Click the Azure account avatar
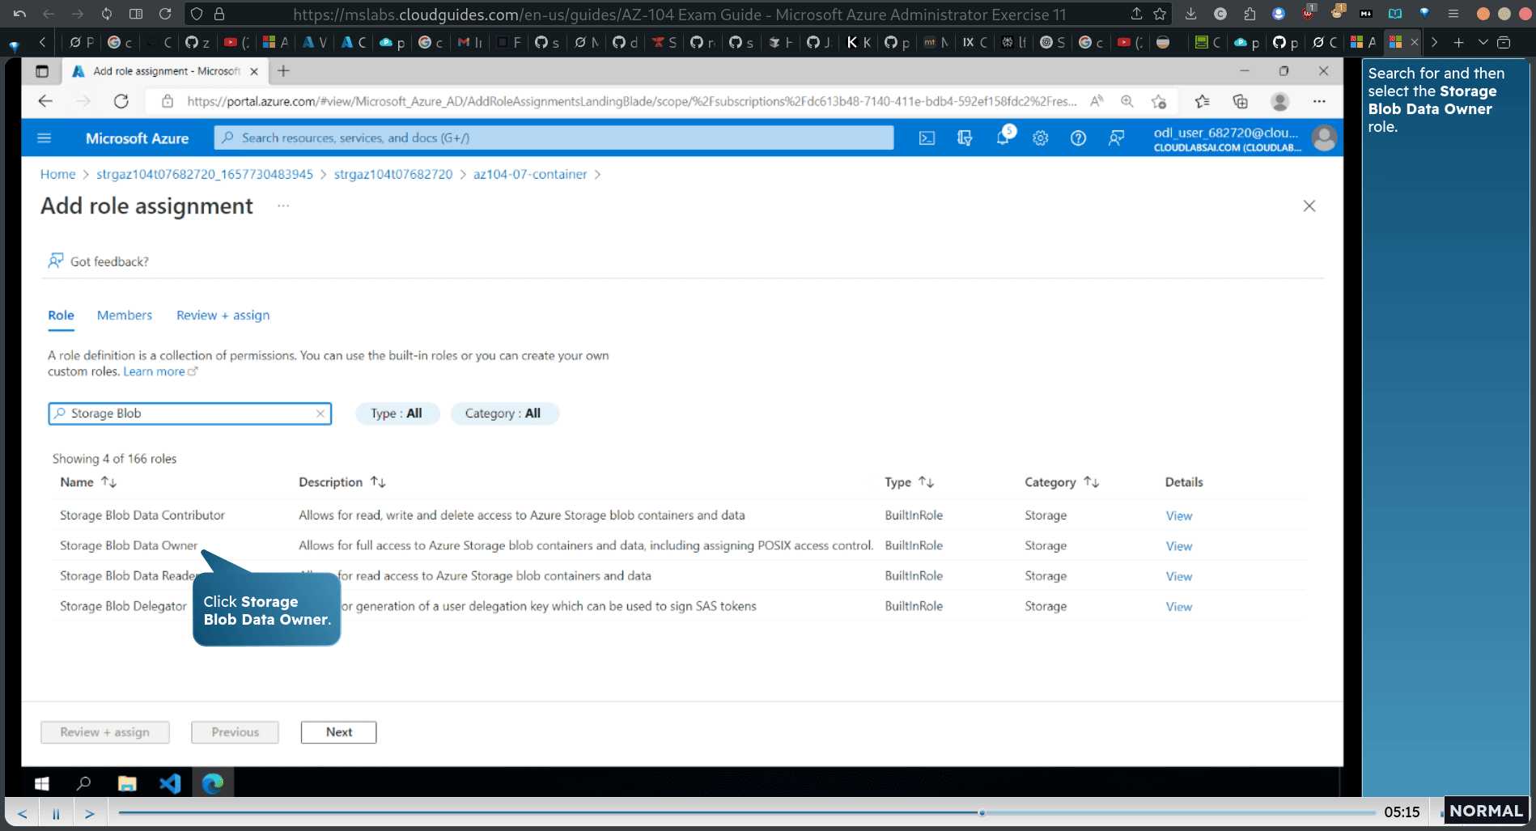1536x831 pixels. coord(1324,138)
